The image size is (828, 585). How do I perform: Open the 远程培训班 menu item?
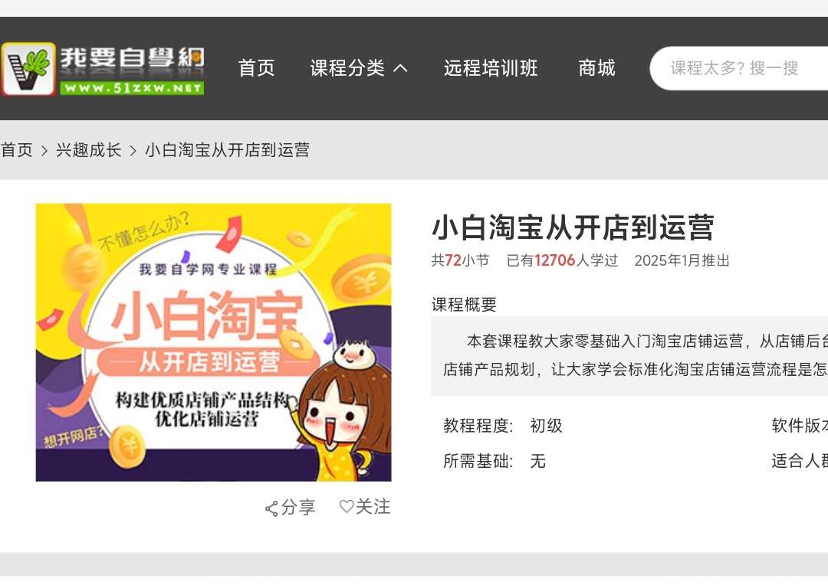[491, 68]
